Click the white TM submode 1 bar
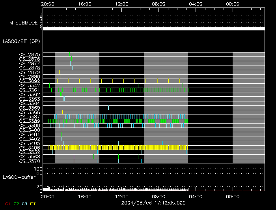This screenshot has width=276, height=210. click(x=154, y=29)
